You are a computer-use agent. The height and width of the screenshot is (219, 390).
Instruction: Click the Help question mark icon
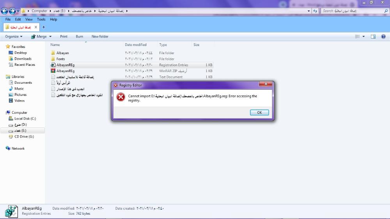coord(383,36)
